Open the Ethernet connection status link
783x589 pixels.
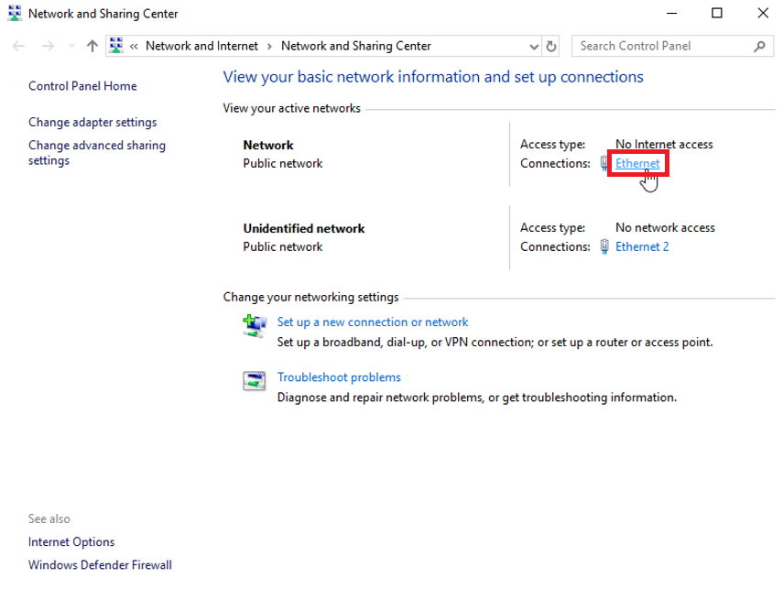pyautogui.click(x=637, y=164)
